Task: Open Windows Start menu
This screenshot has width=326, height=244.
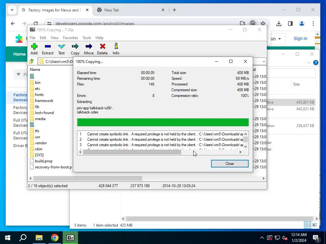Action: coord(8,238)
